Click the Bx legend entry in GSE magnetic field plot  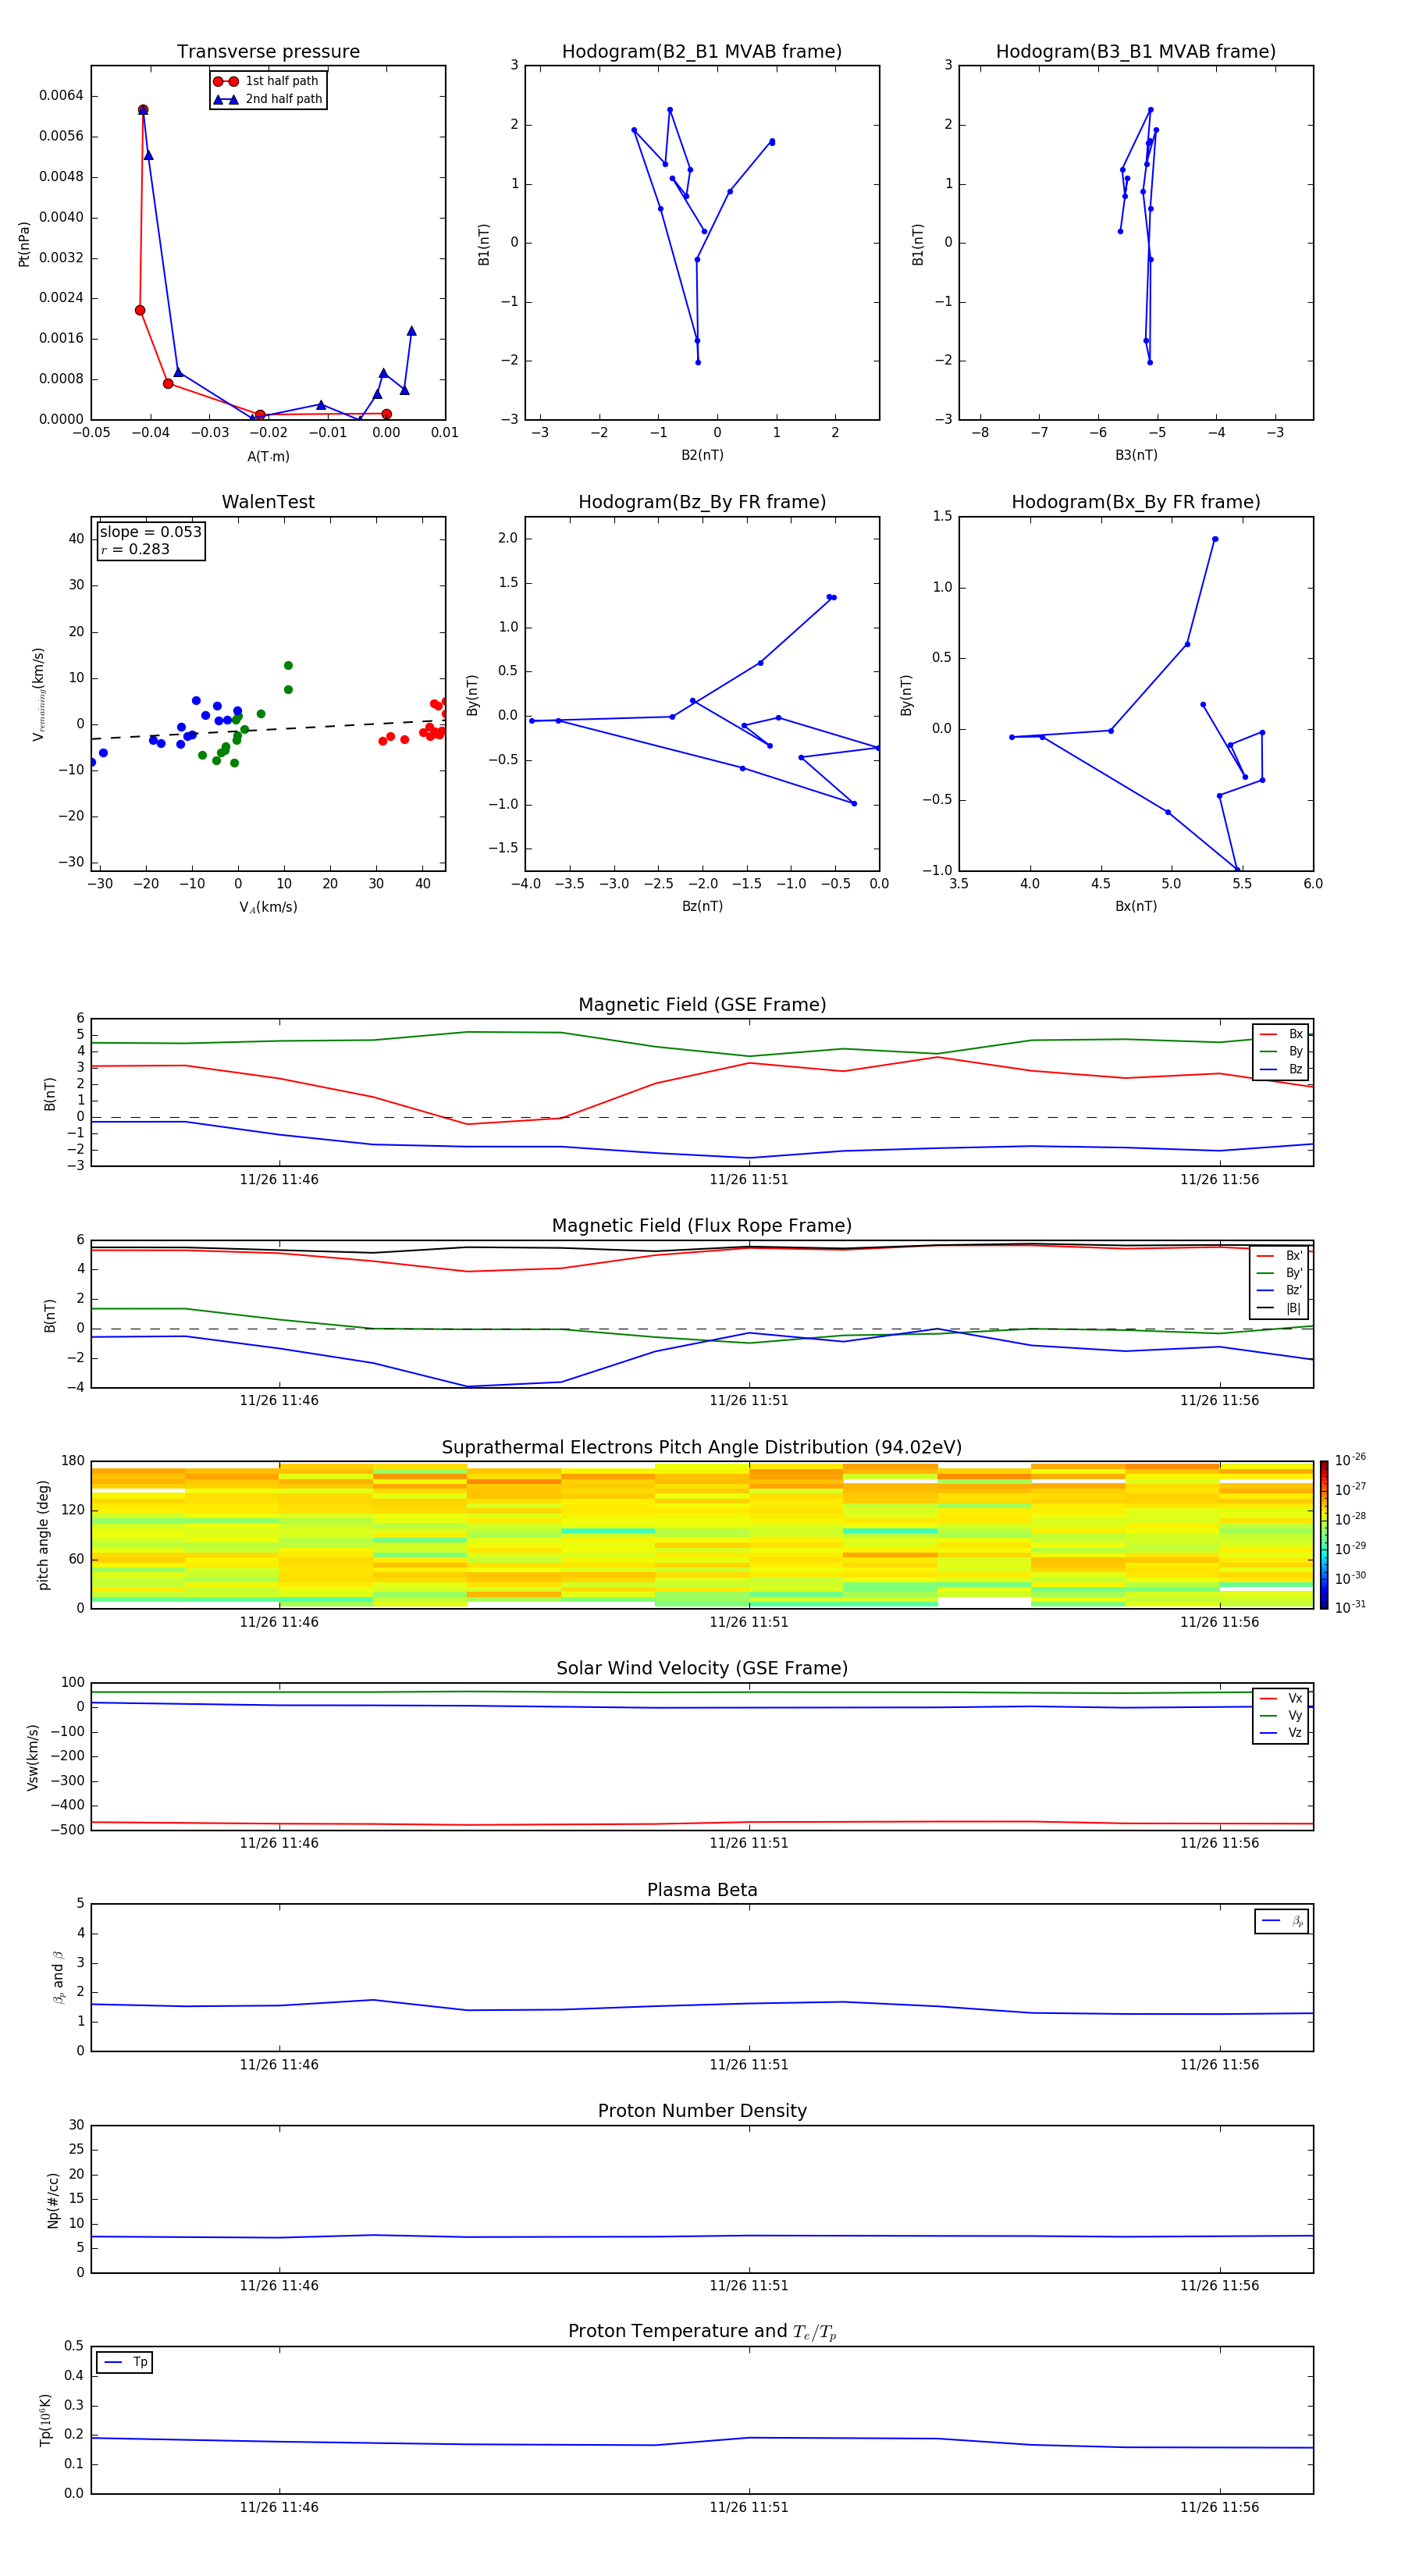point(1281,1034)
